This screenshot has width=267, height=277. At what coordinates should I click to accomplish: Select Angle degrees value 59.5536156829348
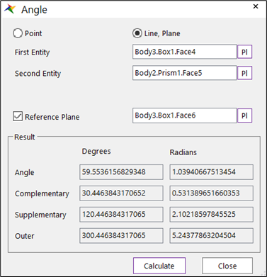click(121, 172)
